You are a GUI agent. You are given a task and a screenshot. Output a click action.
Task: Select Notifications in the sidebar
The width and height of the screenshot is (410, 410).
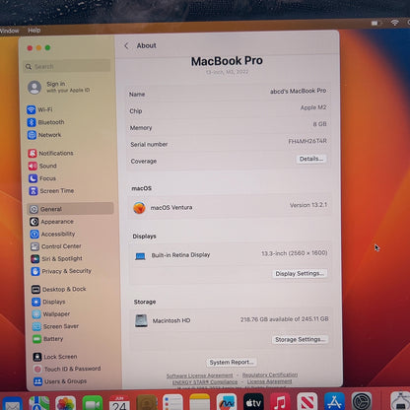tap(50, 153)
